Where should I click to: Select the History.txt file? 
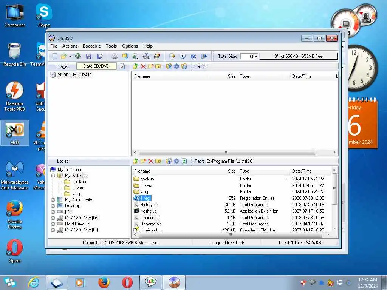click(149, 205)
